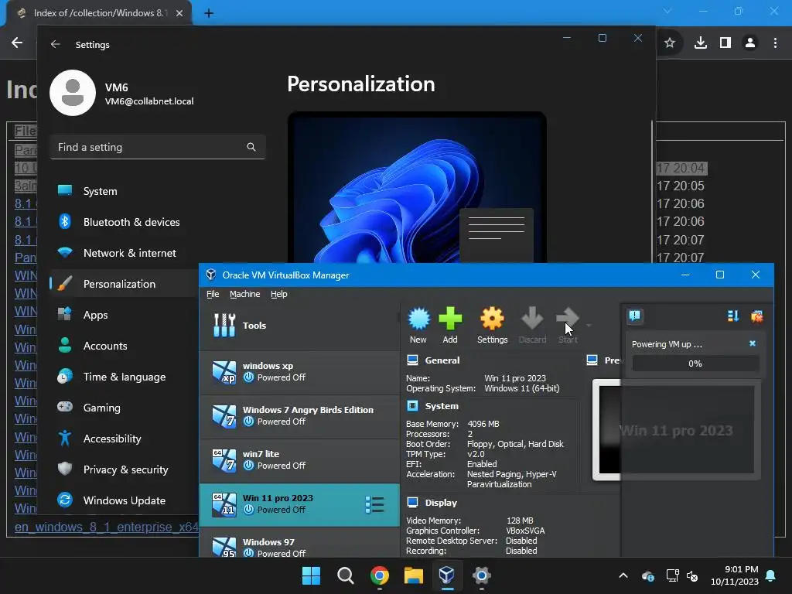Open the Windows Start menu
Viewport: 792px width, 594px height.
[311, 575]
